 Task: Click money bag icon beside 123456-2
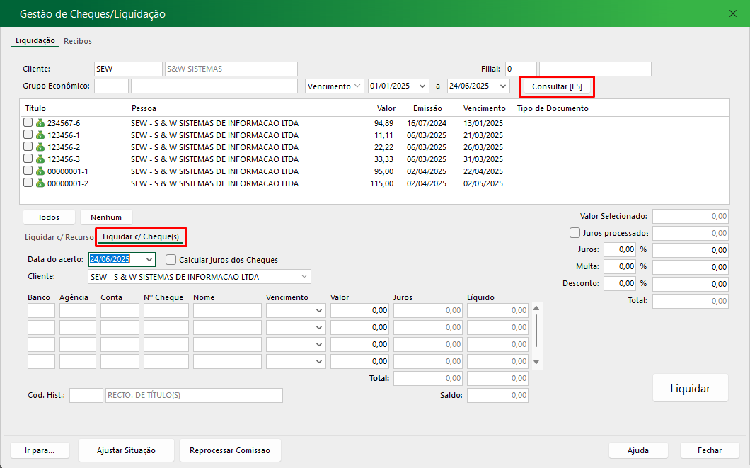coord(40,147)
